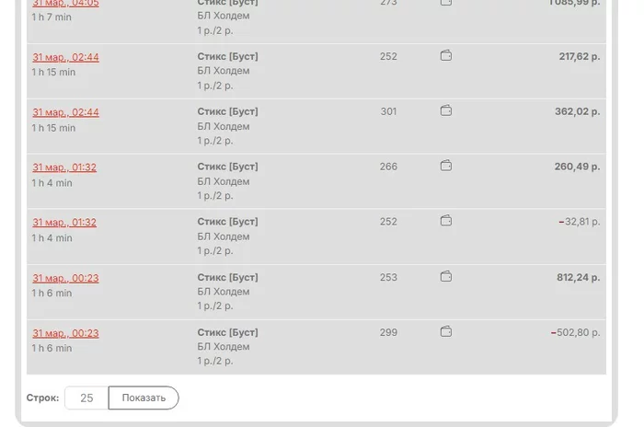Click the 362,02 р. result amount
644x427 pixels.
tap(577, 111)
